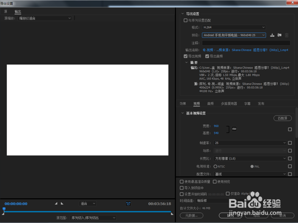Image resolution: width=298 pixels, height=223 pixels.
Task: Collapse the 摘要 section
Action: [x=187, y=62]
